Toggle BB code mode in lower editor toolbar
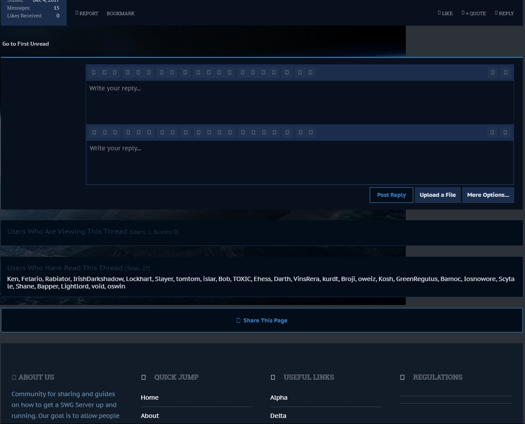The width and height of the screenshot is (525, 424). click(x=505, y=132)
